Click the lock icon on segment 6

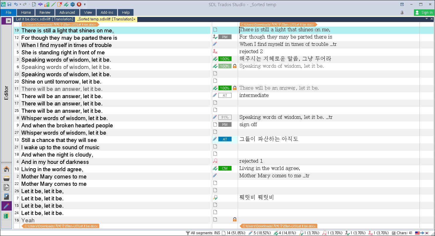tap(234, 66)
